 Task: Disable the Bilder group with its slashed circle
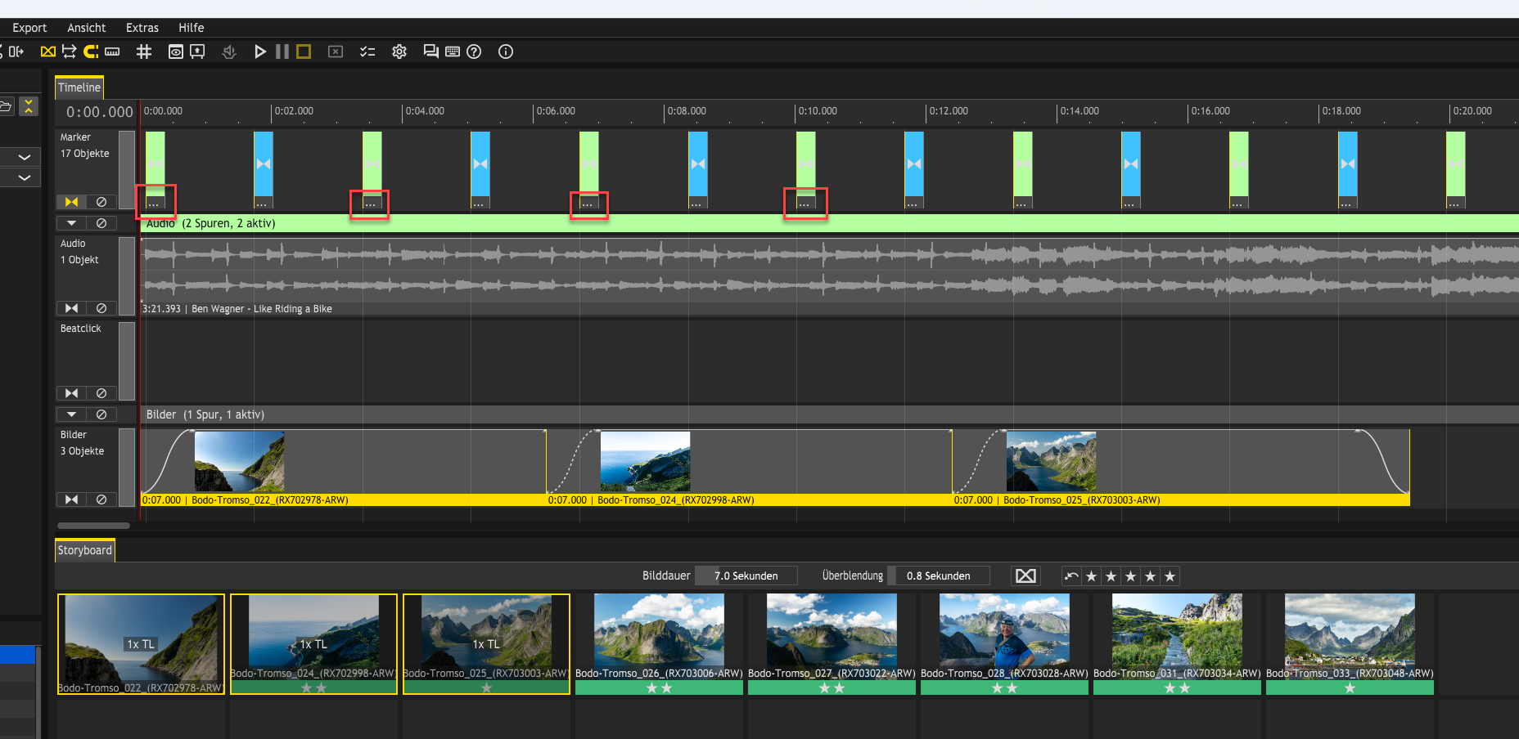click(101, 414)
